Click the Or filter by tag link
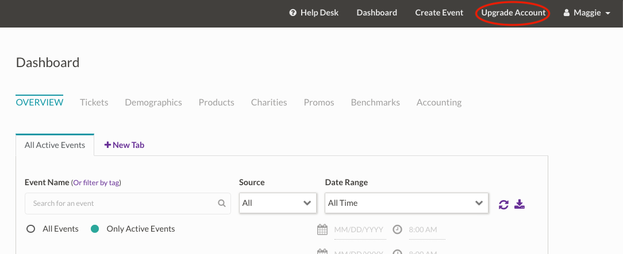 [x=96, y=183]
